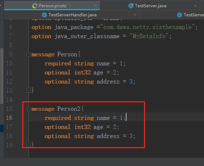The width and height of the screenshot is (204, 166).
Task: Click the vertical scrollbar thumb on the left edge
Action: tap(1, 76)
